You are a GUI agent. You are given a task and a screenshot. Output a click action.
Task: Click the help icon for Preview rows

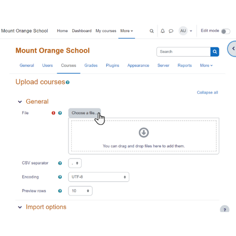[x=60, y=191]
